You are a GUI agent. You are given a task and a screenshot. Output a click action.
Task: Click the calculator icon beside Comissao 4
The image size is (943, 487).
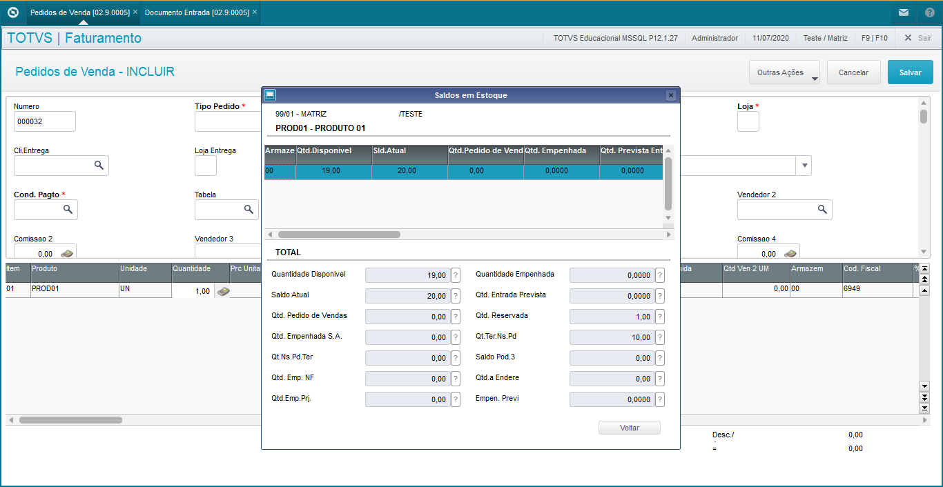pos(790,253)
